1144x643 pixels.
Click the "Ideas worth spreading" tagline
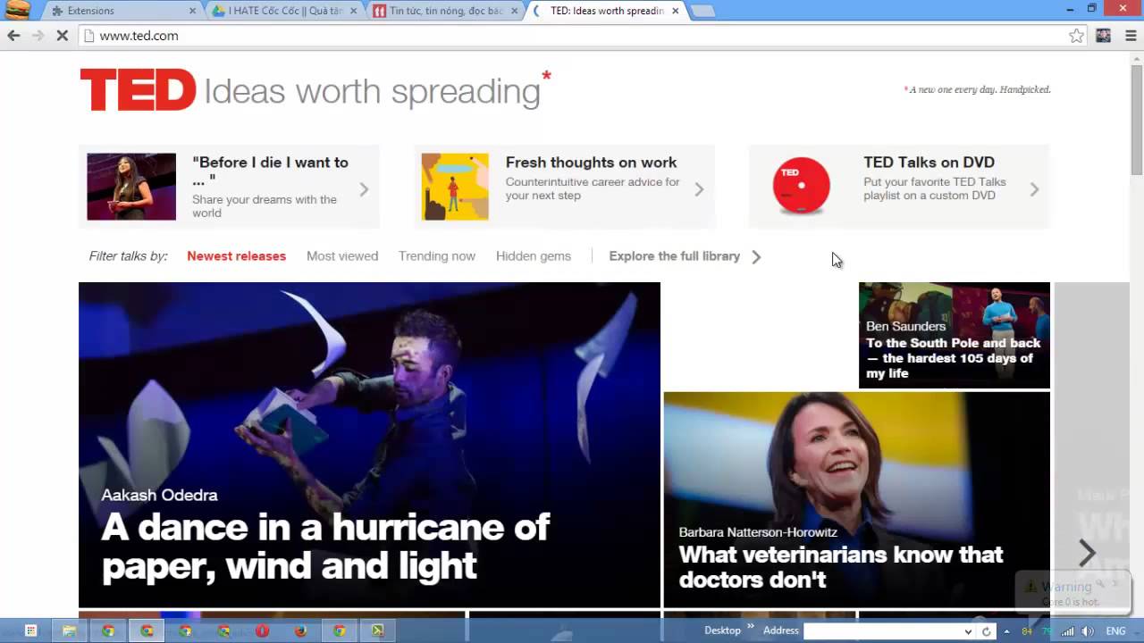pyautogui.click(x=373, y=92)
